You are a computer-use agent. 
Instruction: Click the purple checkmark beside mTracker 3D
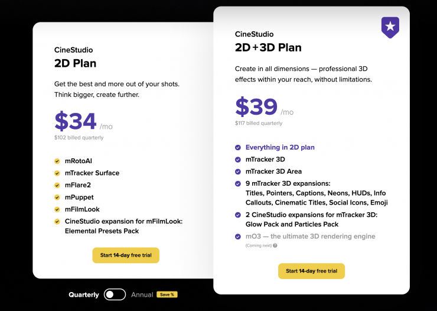pyautogui.click(x=238, y=160)
